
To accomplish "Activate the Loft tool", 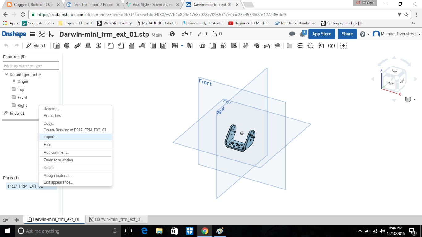I will point(88,45).
